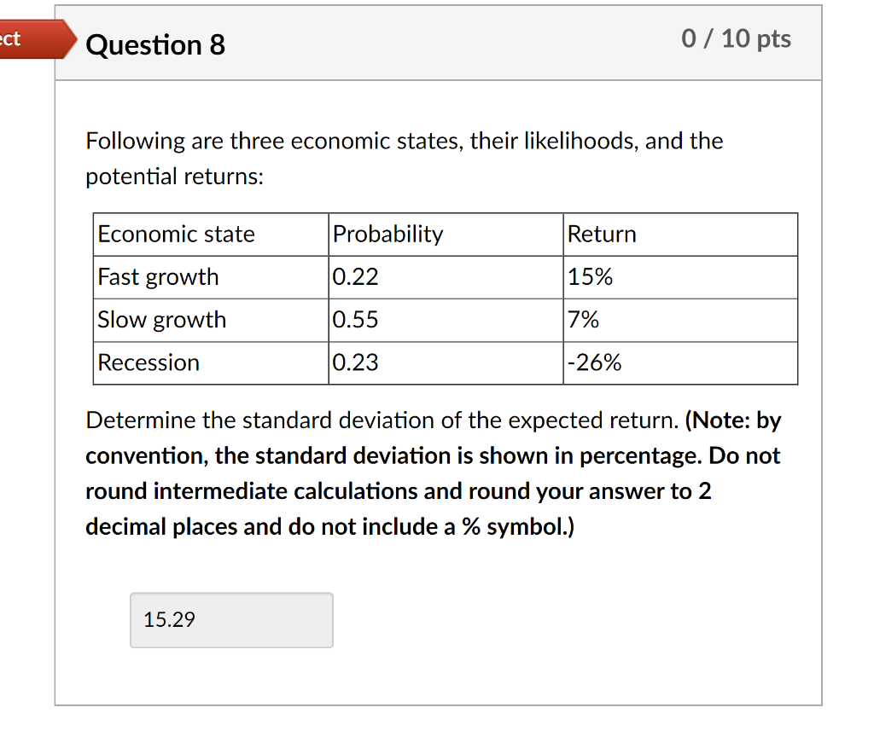The height and width of the screenshot is (742, 874).
Task: Click the Slow growth table cell
Action: [x=161, y=320]
